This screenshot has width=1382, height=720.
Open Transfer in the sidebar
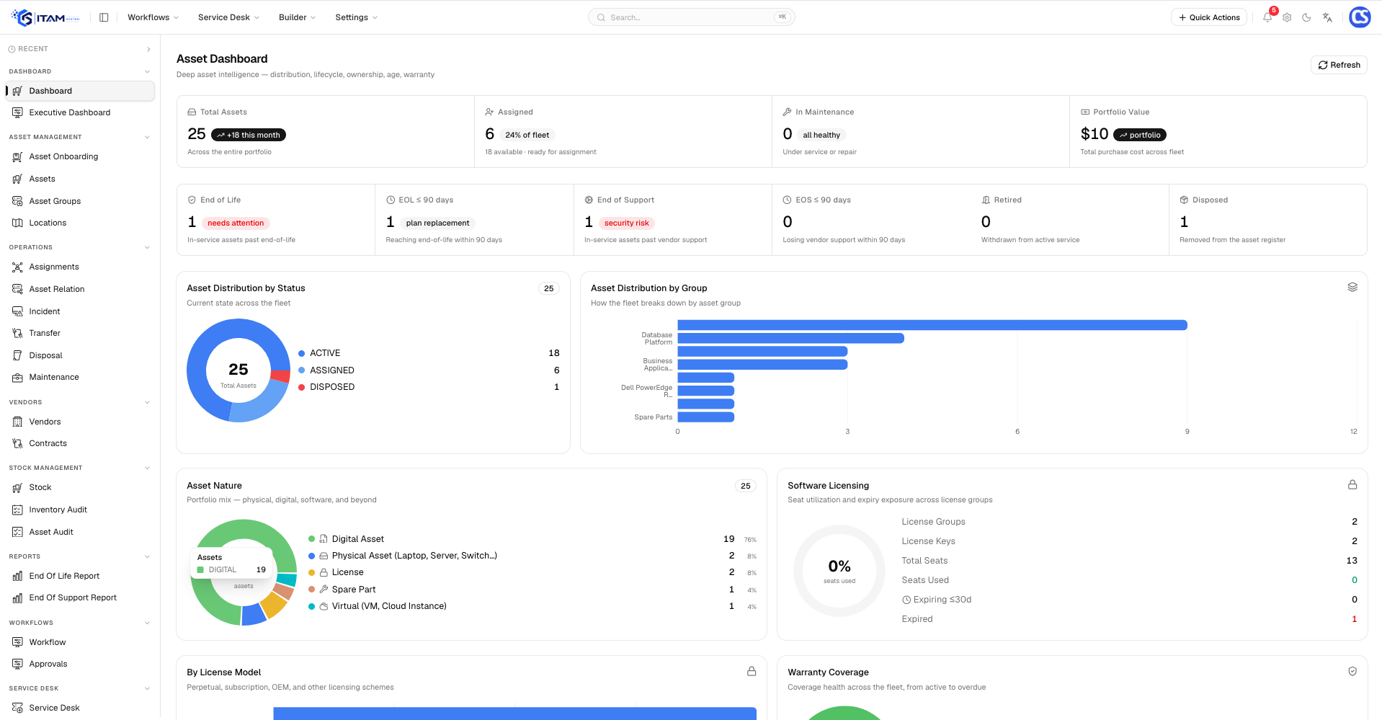tap(80, 333)
